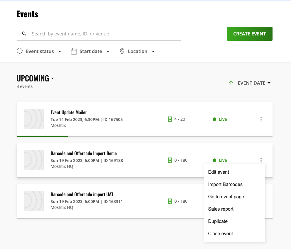Select Import Barcodes from the context menu

click(x=225, y=184)
